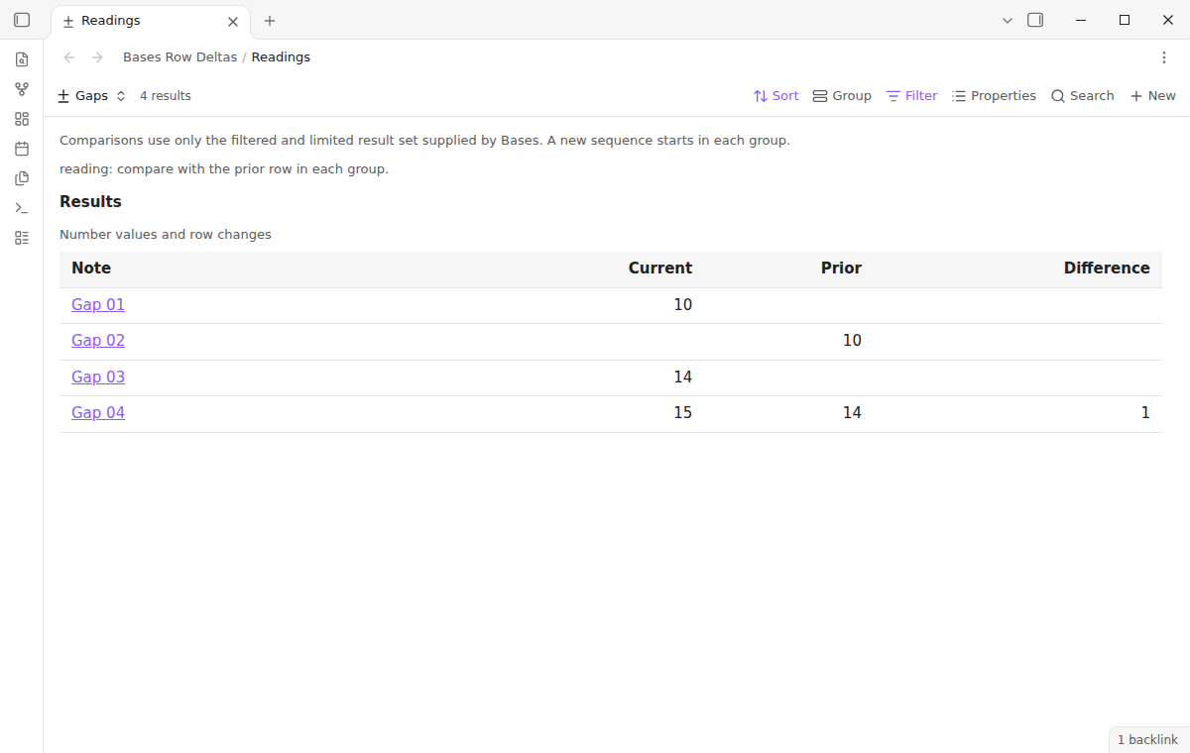Viewport: 1190px width, 753px height.
Task: Open Sort options
Action: [775, 96]
